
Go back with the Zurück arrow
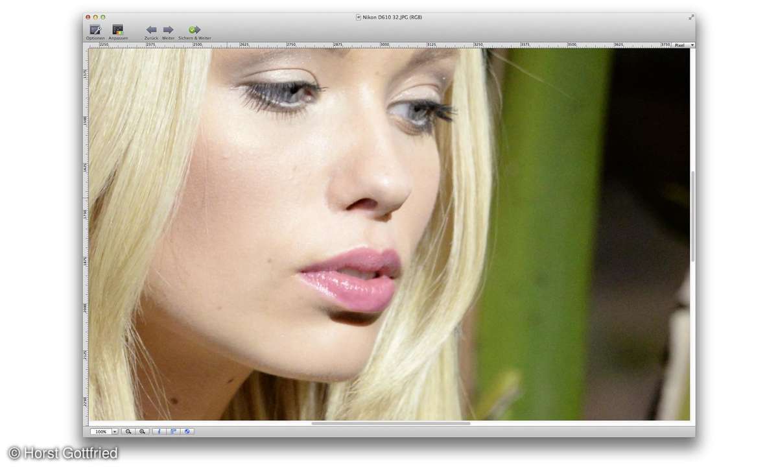[x=151, y=30]
